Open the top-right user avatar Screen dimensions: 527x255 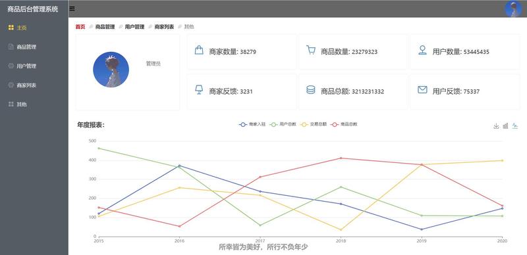[513, 9]
